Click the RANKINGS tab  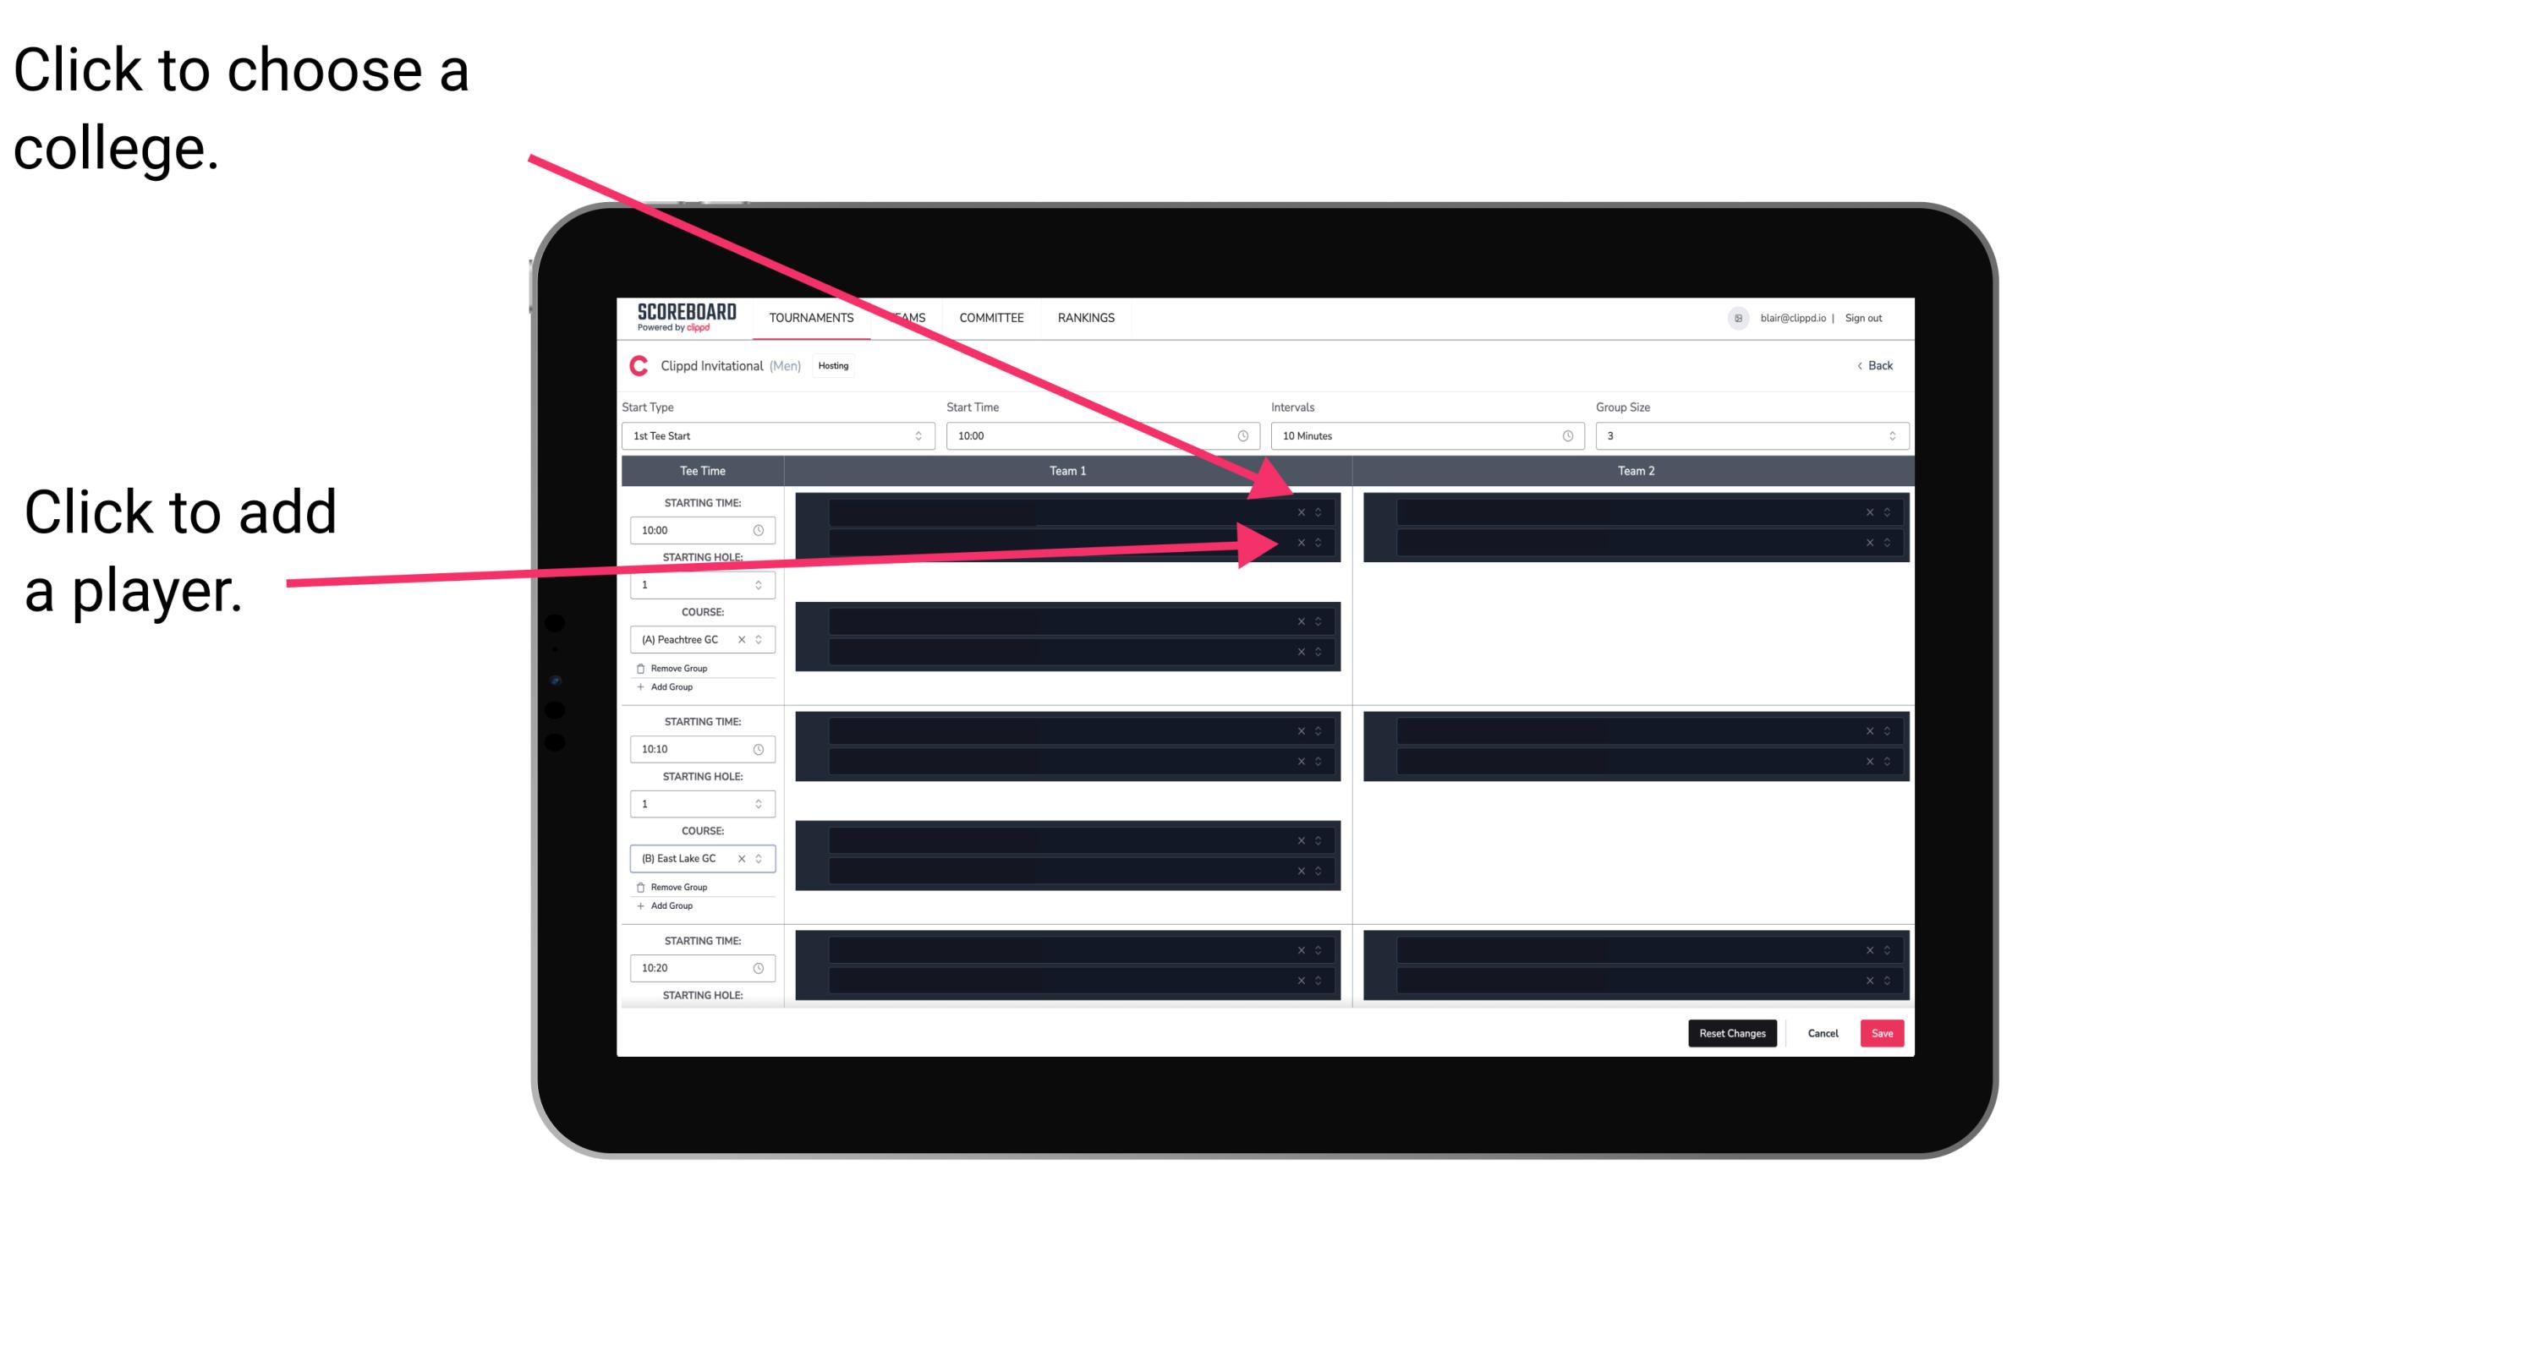1086,319
